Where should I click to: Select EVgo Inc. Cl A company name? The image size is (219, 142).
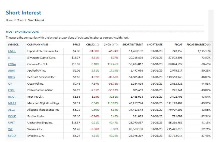(36, 136)
